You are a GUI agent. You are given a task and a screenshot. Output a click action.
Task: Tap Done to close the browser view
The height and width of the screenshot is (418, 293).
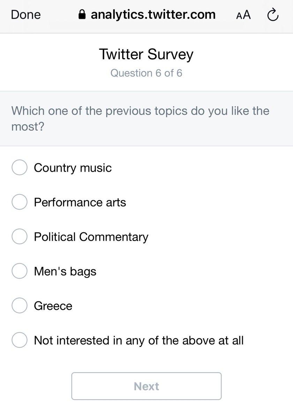point(26,15)
